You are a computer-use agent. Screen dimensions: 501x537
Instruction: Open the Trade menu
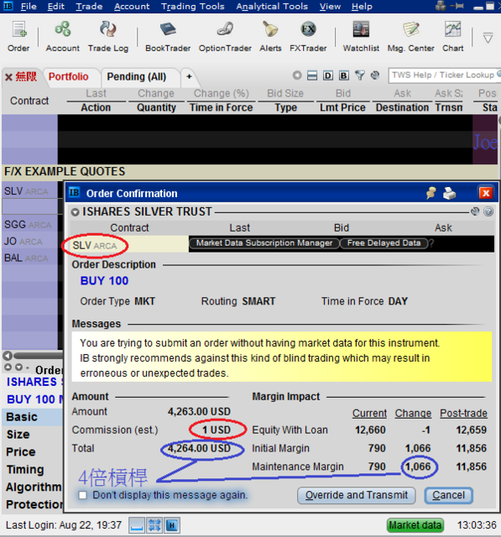click(x=89, y=7)
